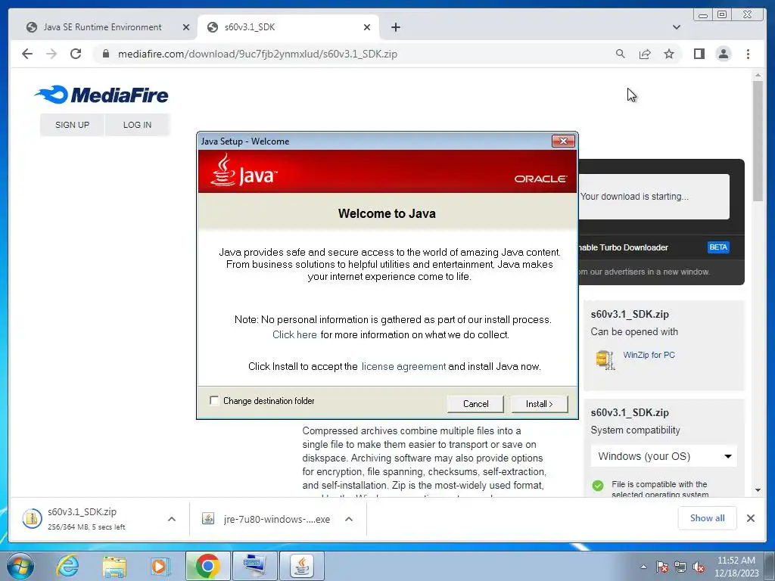Click the Action Center flag icon
The height and width of the screenshot is (581, 775).
coord(661,567)
